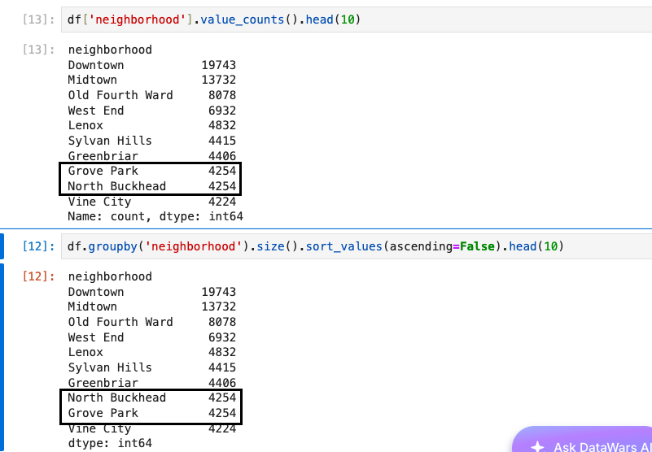
Task: Select the [13]: output prompt label
Action: tap(39, 50)
